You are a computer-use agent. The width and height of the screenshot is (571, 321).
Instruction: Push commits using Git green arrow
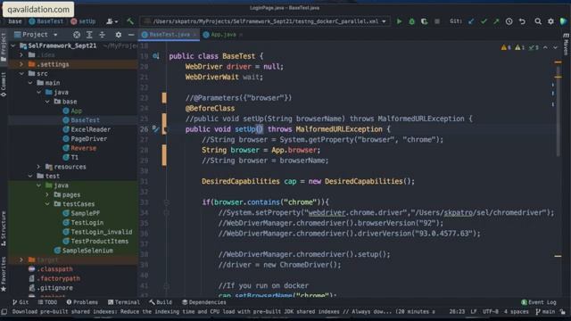point(496,21)
